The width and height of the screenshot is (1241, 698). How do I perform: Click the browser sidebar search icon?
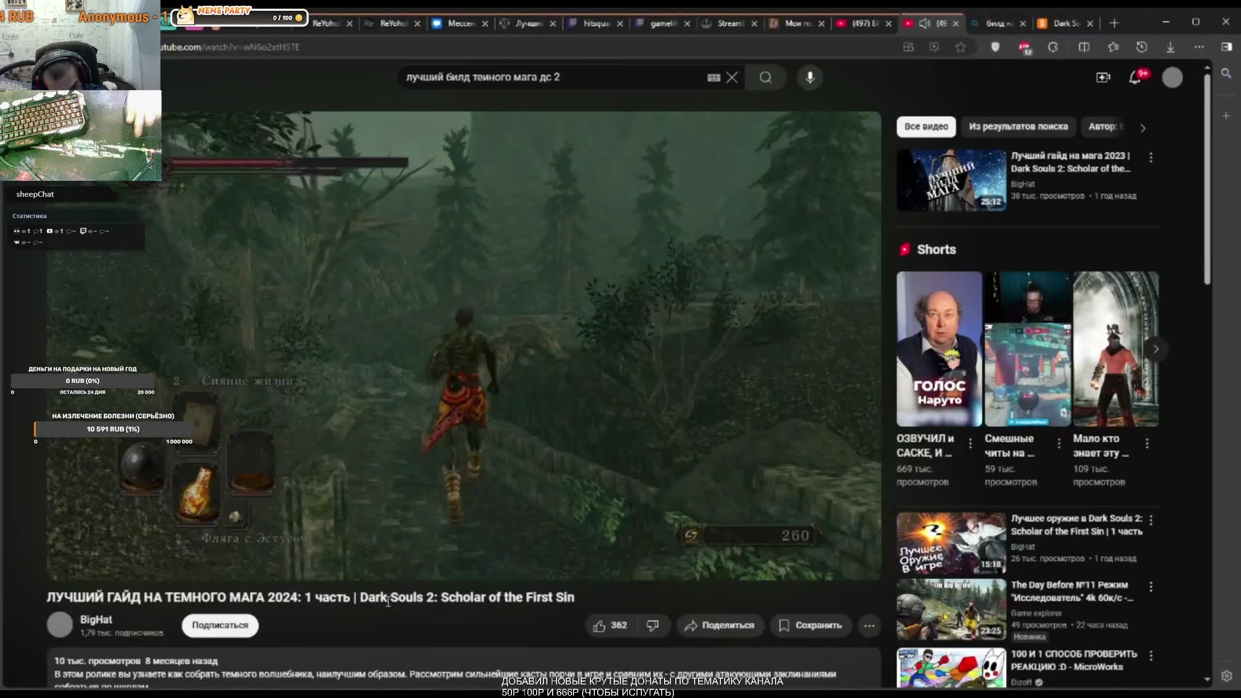coord(1226,73)
